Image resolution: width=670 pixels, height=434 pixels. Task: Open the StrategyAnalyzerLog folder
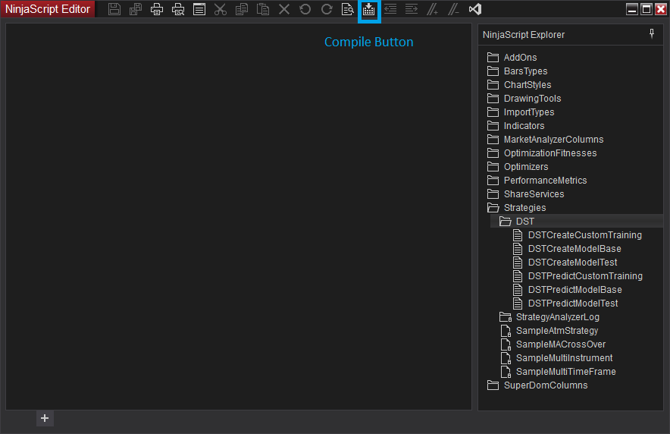[549, 317]
